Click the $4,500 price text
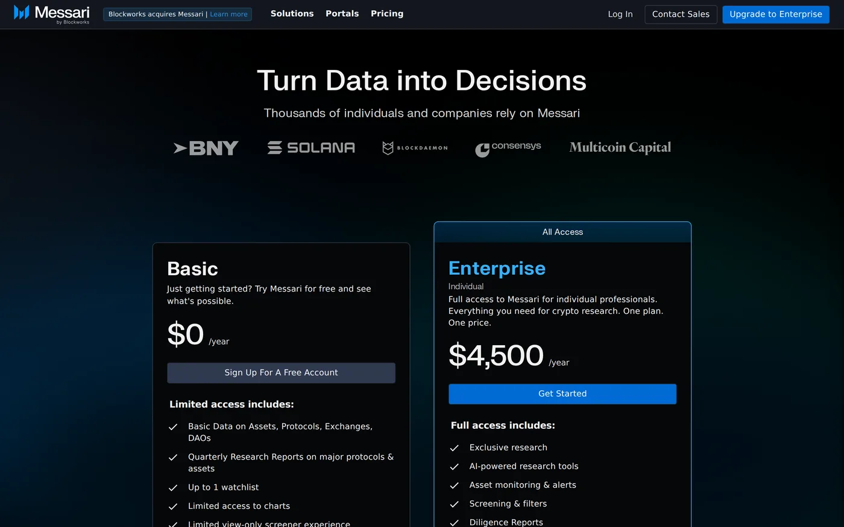844x527 pixels. (496, 355)
